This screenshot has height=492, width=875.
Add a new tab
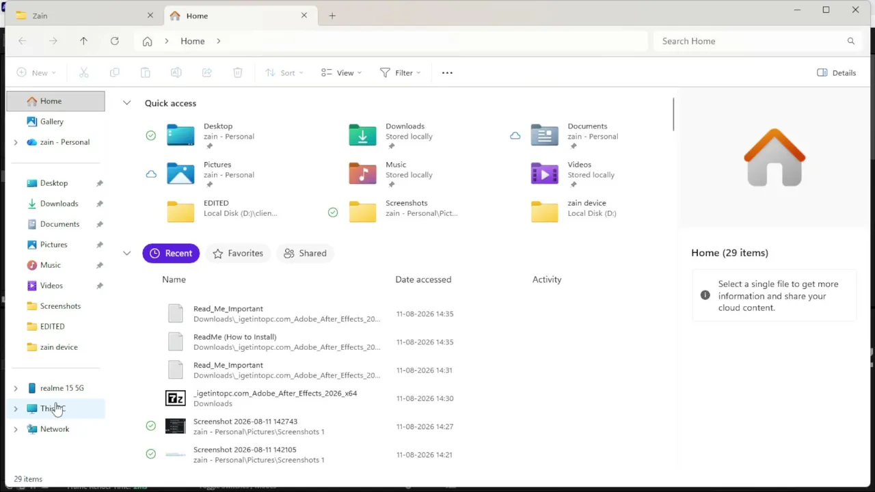332,16
